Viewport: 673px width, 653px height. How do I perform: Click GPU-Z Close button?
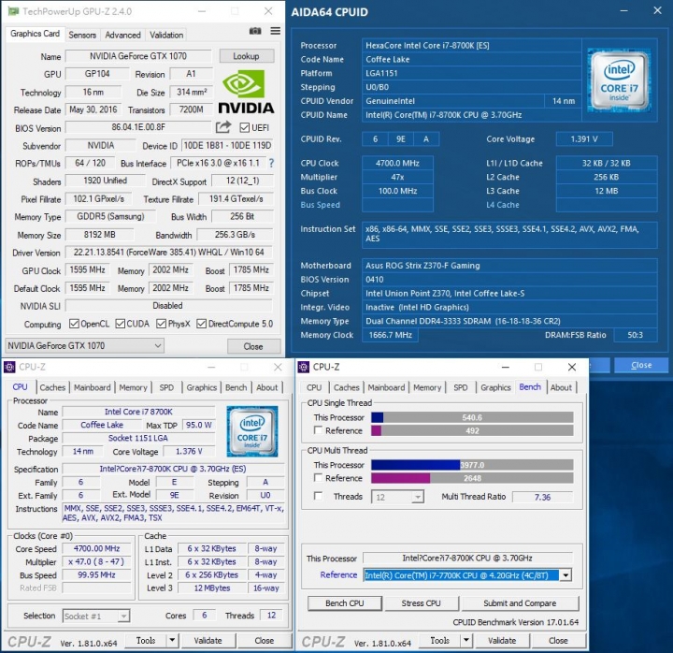pyautogui.click(x=253, y=346)
